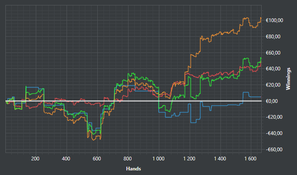Click the -€40,00 winnings axis label

273,133
